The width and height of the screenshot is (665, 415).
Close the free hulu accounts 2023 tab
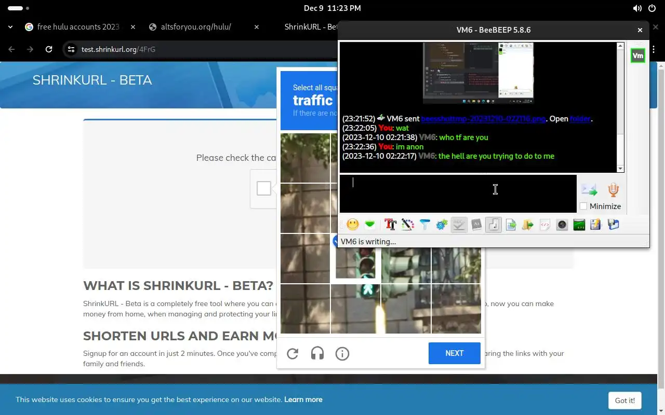pos(133,27)
